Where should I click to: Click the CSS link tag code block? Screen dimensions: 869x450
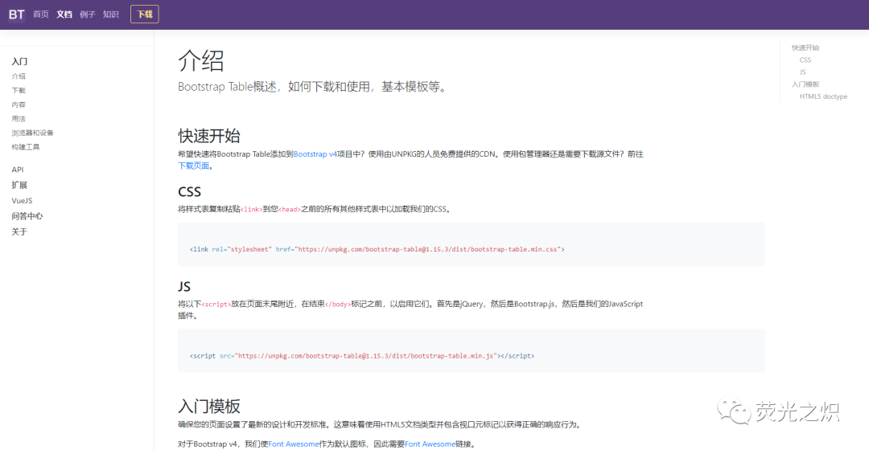click(x=471, y=244)
